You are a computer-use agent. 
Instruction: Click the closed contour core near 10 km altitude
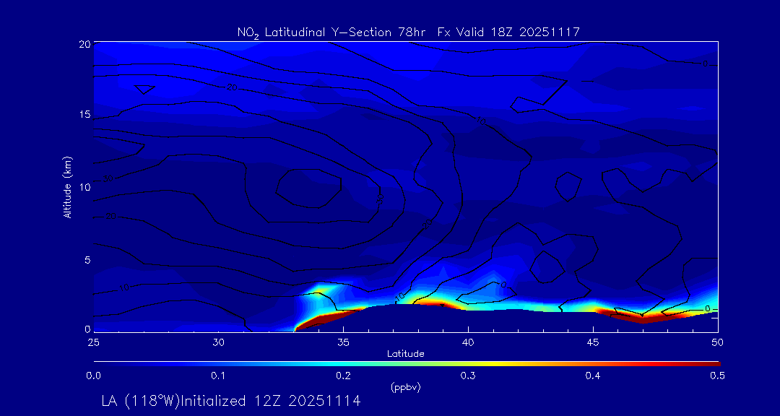[308, 188]
